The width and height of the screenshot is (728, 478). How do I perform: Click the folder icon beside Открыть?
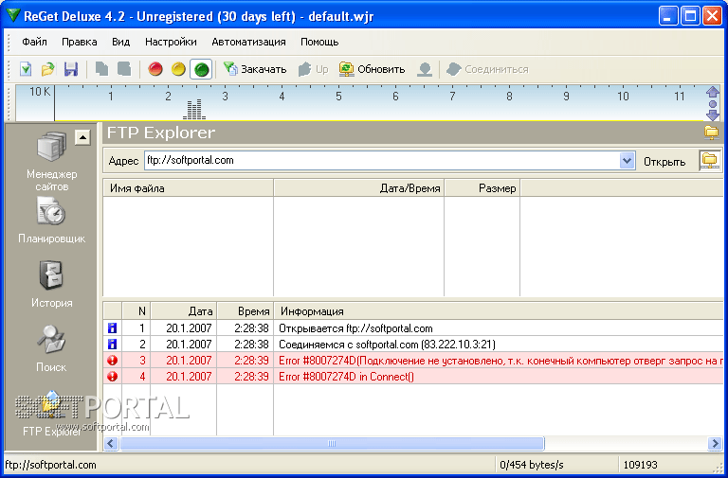click(x=710, y=160)
